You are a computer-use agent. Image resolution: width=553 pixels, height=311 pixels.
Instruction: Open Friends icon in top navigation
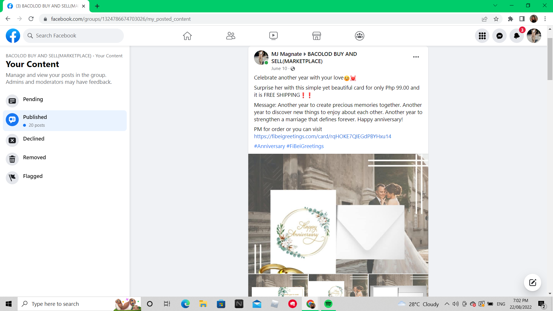230,36
